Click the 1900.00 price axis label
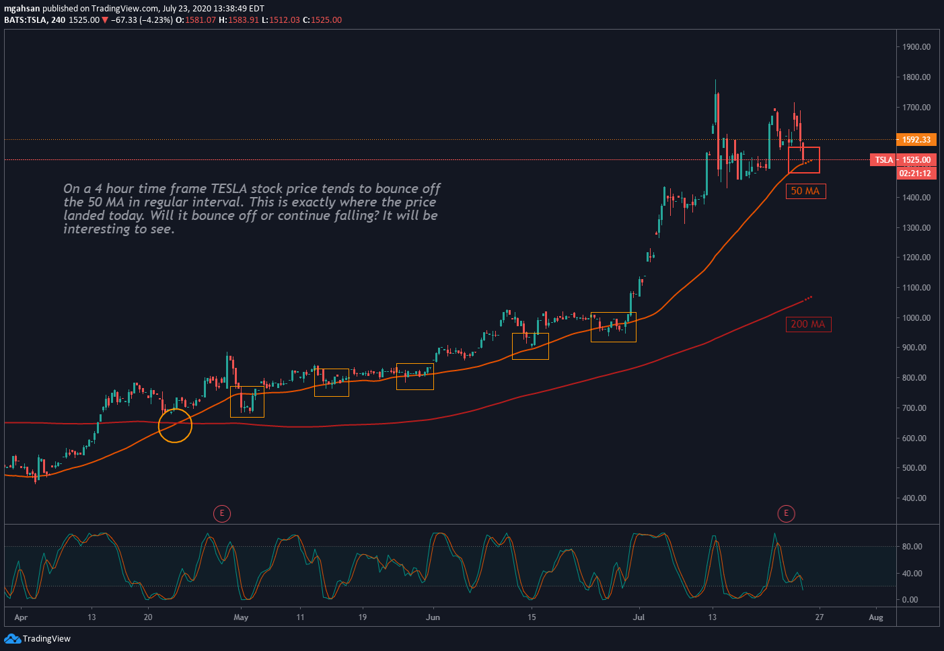 tap(916, 47)
